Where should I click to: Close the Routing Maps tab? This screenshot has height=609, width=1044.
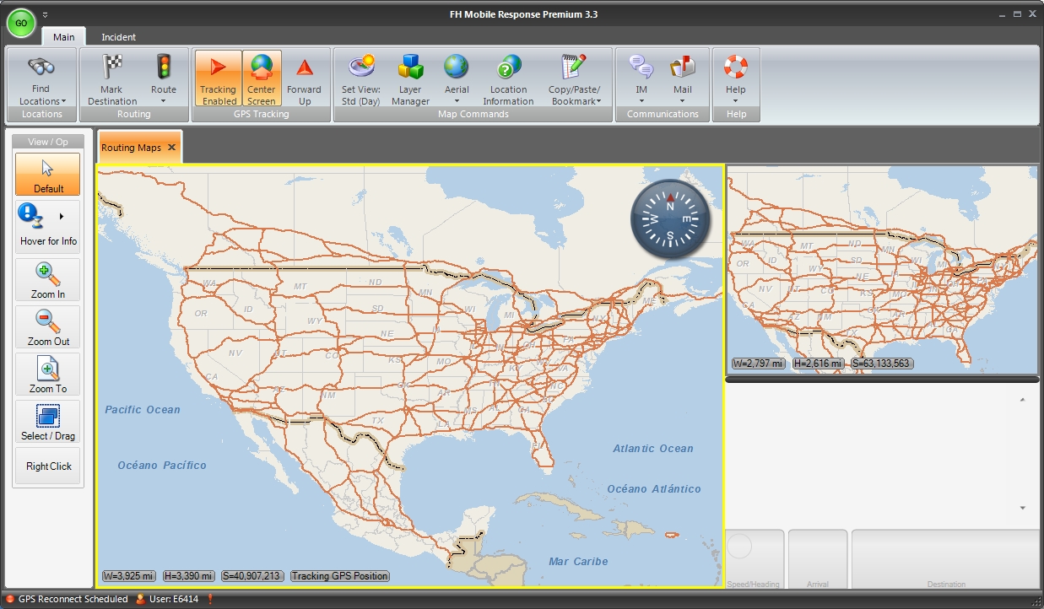click(171, 148)
